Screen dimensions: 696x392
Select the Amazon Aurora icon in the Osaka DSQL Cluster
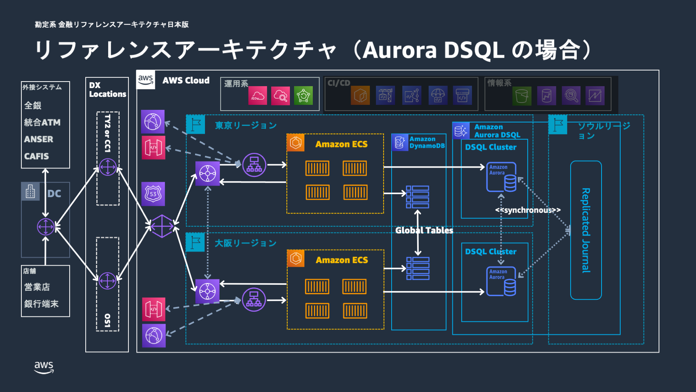501,281
